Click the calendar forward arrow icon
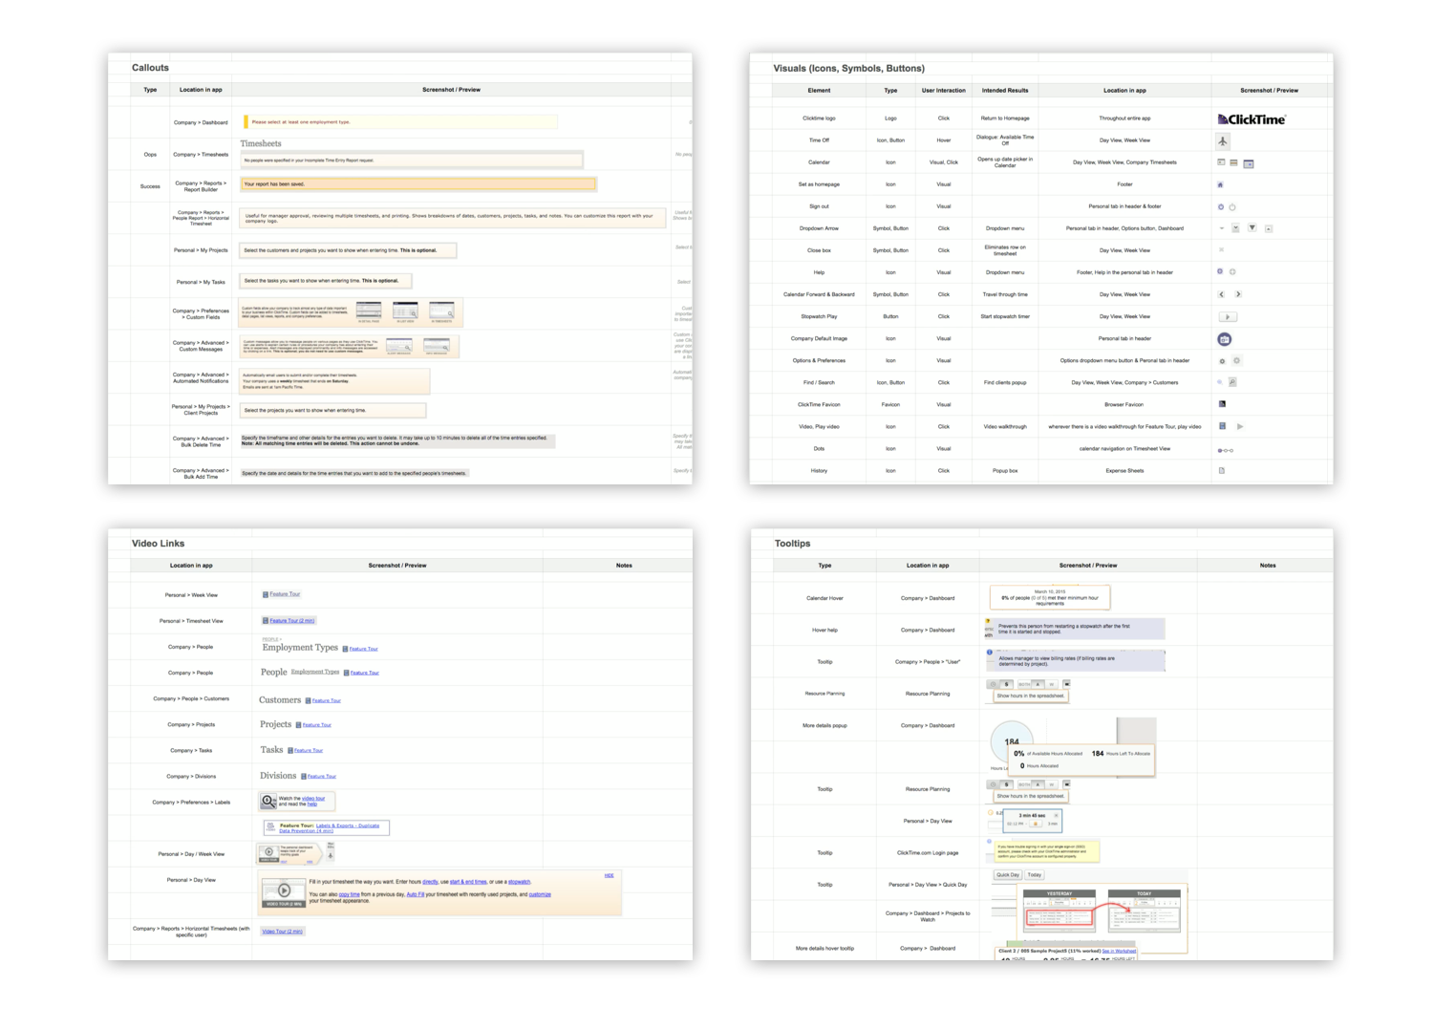Viewport: 1434px width, 1029px height. coord(1238,294)
